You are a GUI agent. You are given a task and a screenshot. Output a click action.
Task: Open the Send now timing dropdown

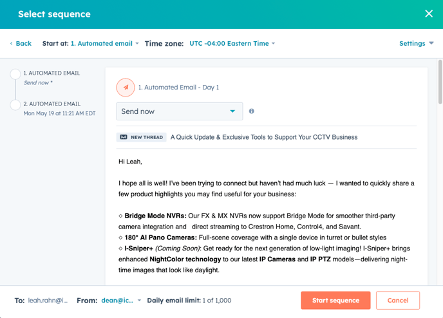(x=179, y=111)
